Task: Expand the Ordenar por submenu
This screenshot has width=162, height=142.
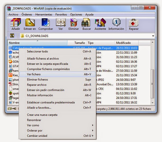Action: point(57,131)
